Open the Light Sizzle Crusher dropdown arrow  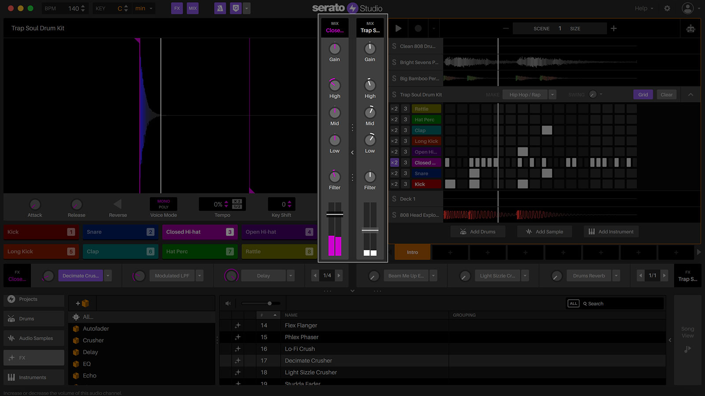[525, 276]
